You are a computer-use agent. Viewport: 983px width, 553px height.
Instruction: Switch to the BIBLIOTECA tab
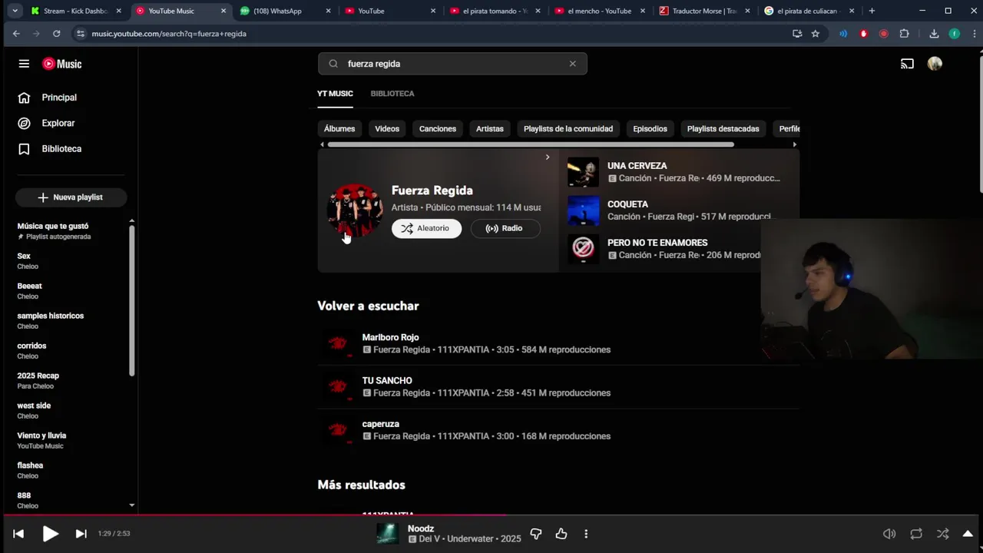[392, 94]
